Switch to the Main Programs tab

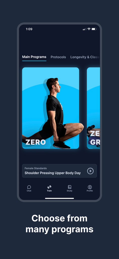pyautogui.click(x=34, y=57)
